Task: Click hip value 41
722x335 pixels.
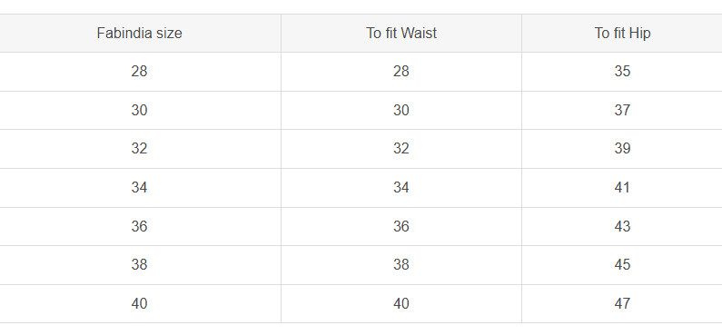Action: (622, 188)
